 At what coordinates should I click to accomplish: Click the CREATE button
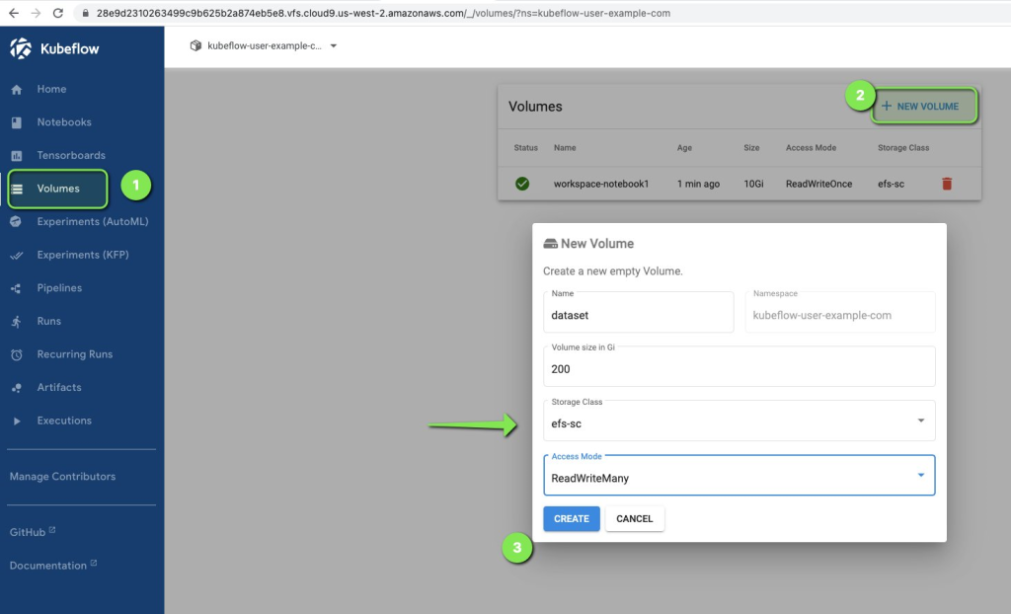click(571, 518)
